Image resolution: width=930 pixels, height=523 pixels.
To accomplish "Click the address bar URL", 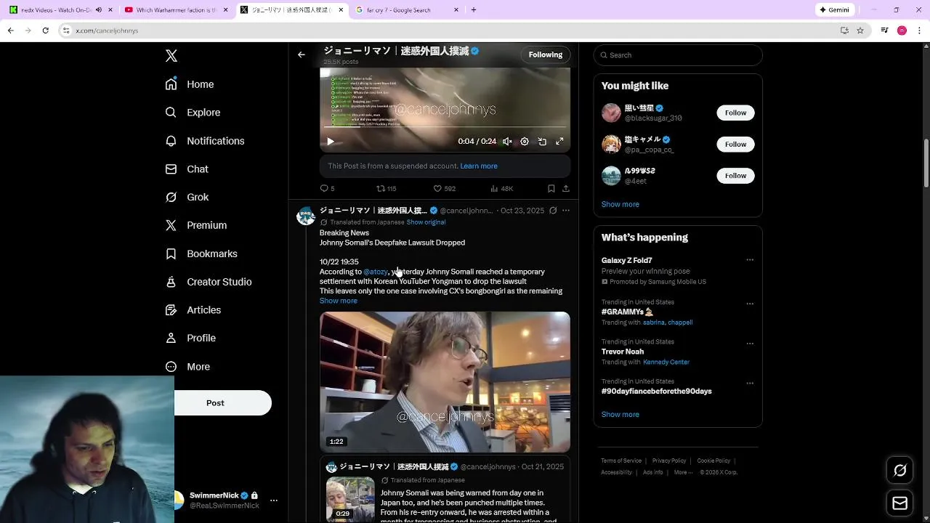I will pos(107,31).
